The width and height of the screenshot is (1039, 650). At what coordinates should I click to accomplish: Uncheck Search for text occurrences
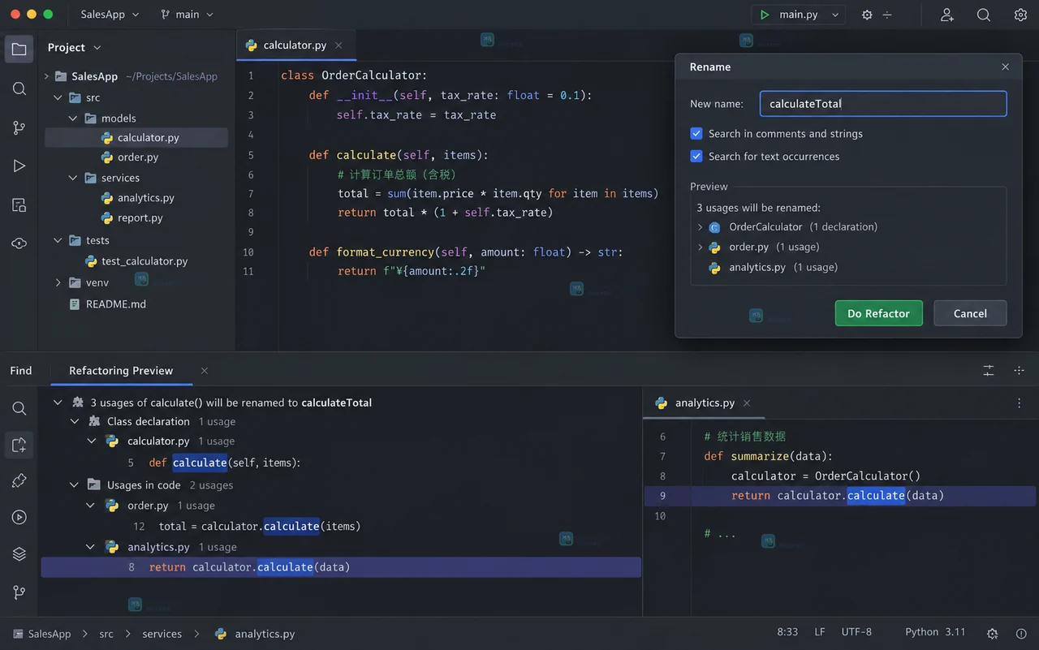696,157
